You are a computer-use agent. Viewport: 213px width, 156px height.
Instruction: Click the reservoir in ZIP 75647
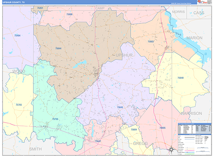click(x=93, y=128)
